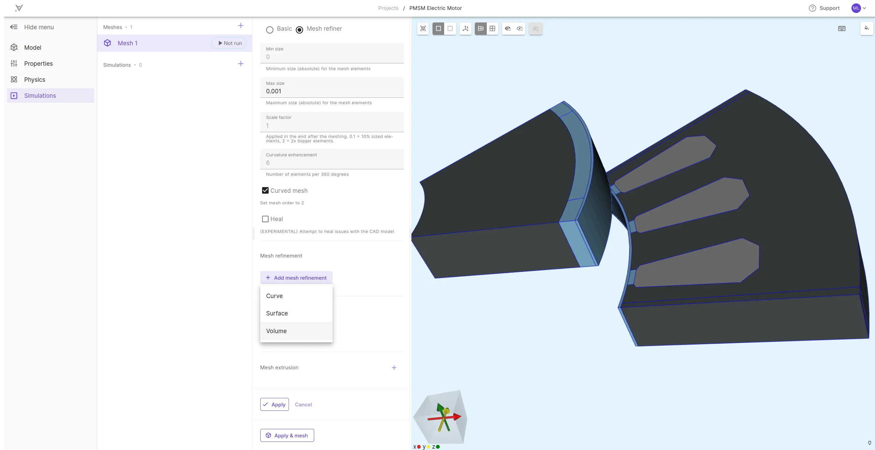Add a new mesh with plus icon
Viewport: 875px width, 450px height.
(240, 26)
